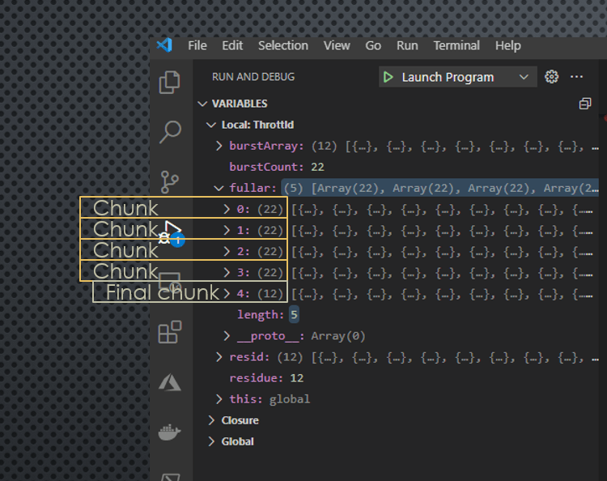Image resolution: width=607 pixels, height=481 pixels.
Task: Click the Collapse All icon in Variables
Action: 584,104
